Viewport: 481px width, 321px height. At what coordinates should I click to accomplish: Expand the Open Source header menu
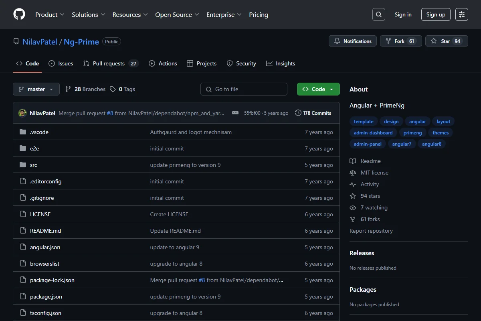pyautogui.click(x=177, y=14)
